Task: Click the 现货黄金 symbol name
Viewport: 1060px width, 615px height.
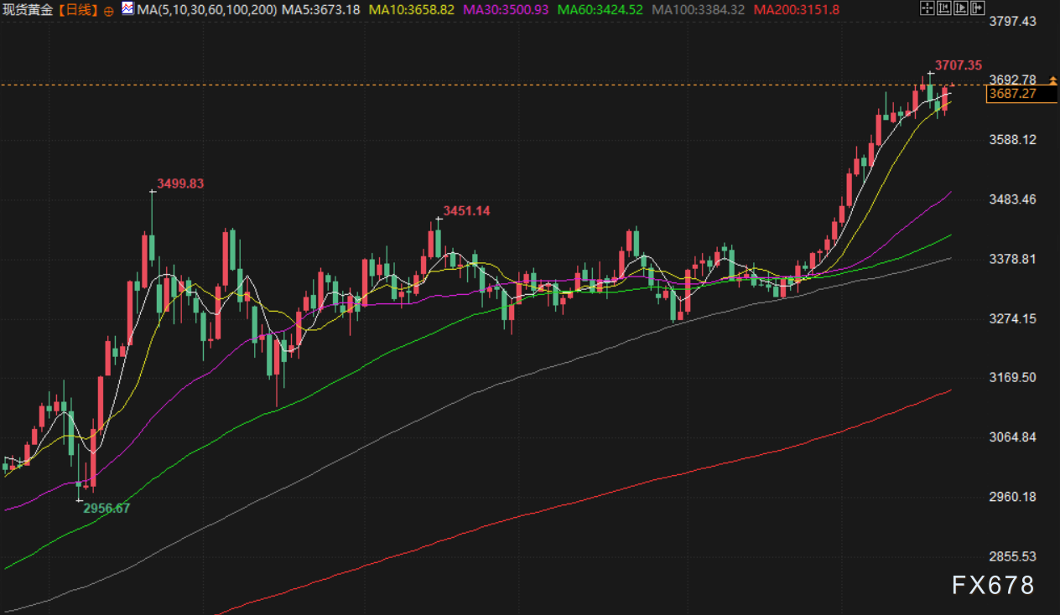Action: 29,11
